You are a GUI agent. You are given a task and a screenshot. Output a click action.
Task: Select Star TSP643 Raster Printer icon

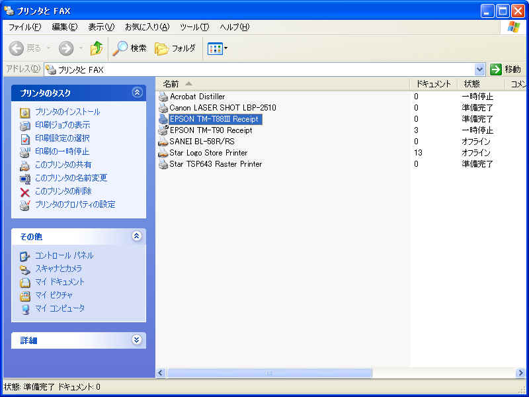[163, 164]
